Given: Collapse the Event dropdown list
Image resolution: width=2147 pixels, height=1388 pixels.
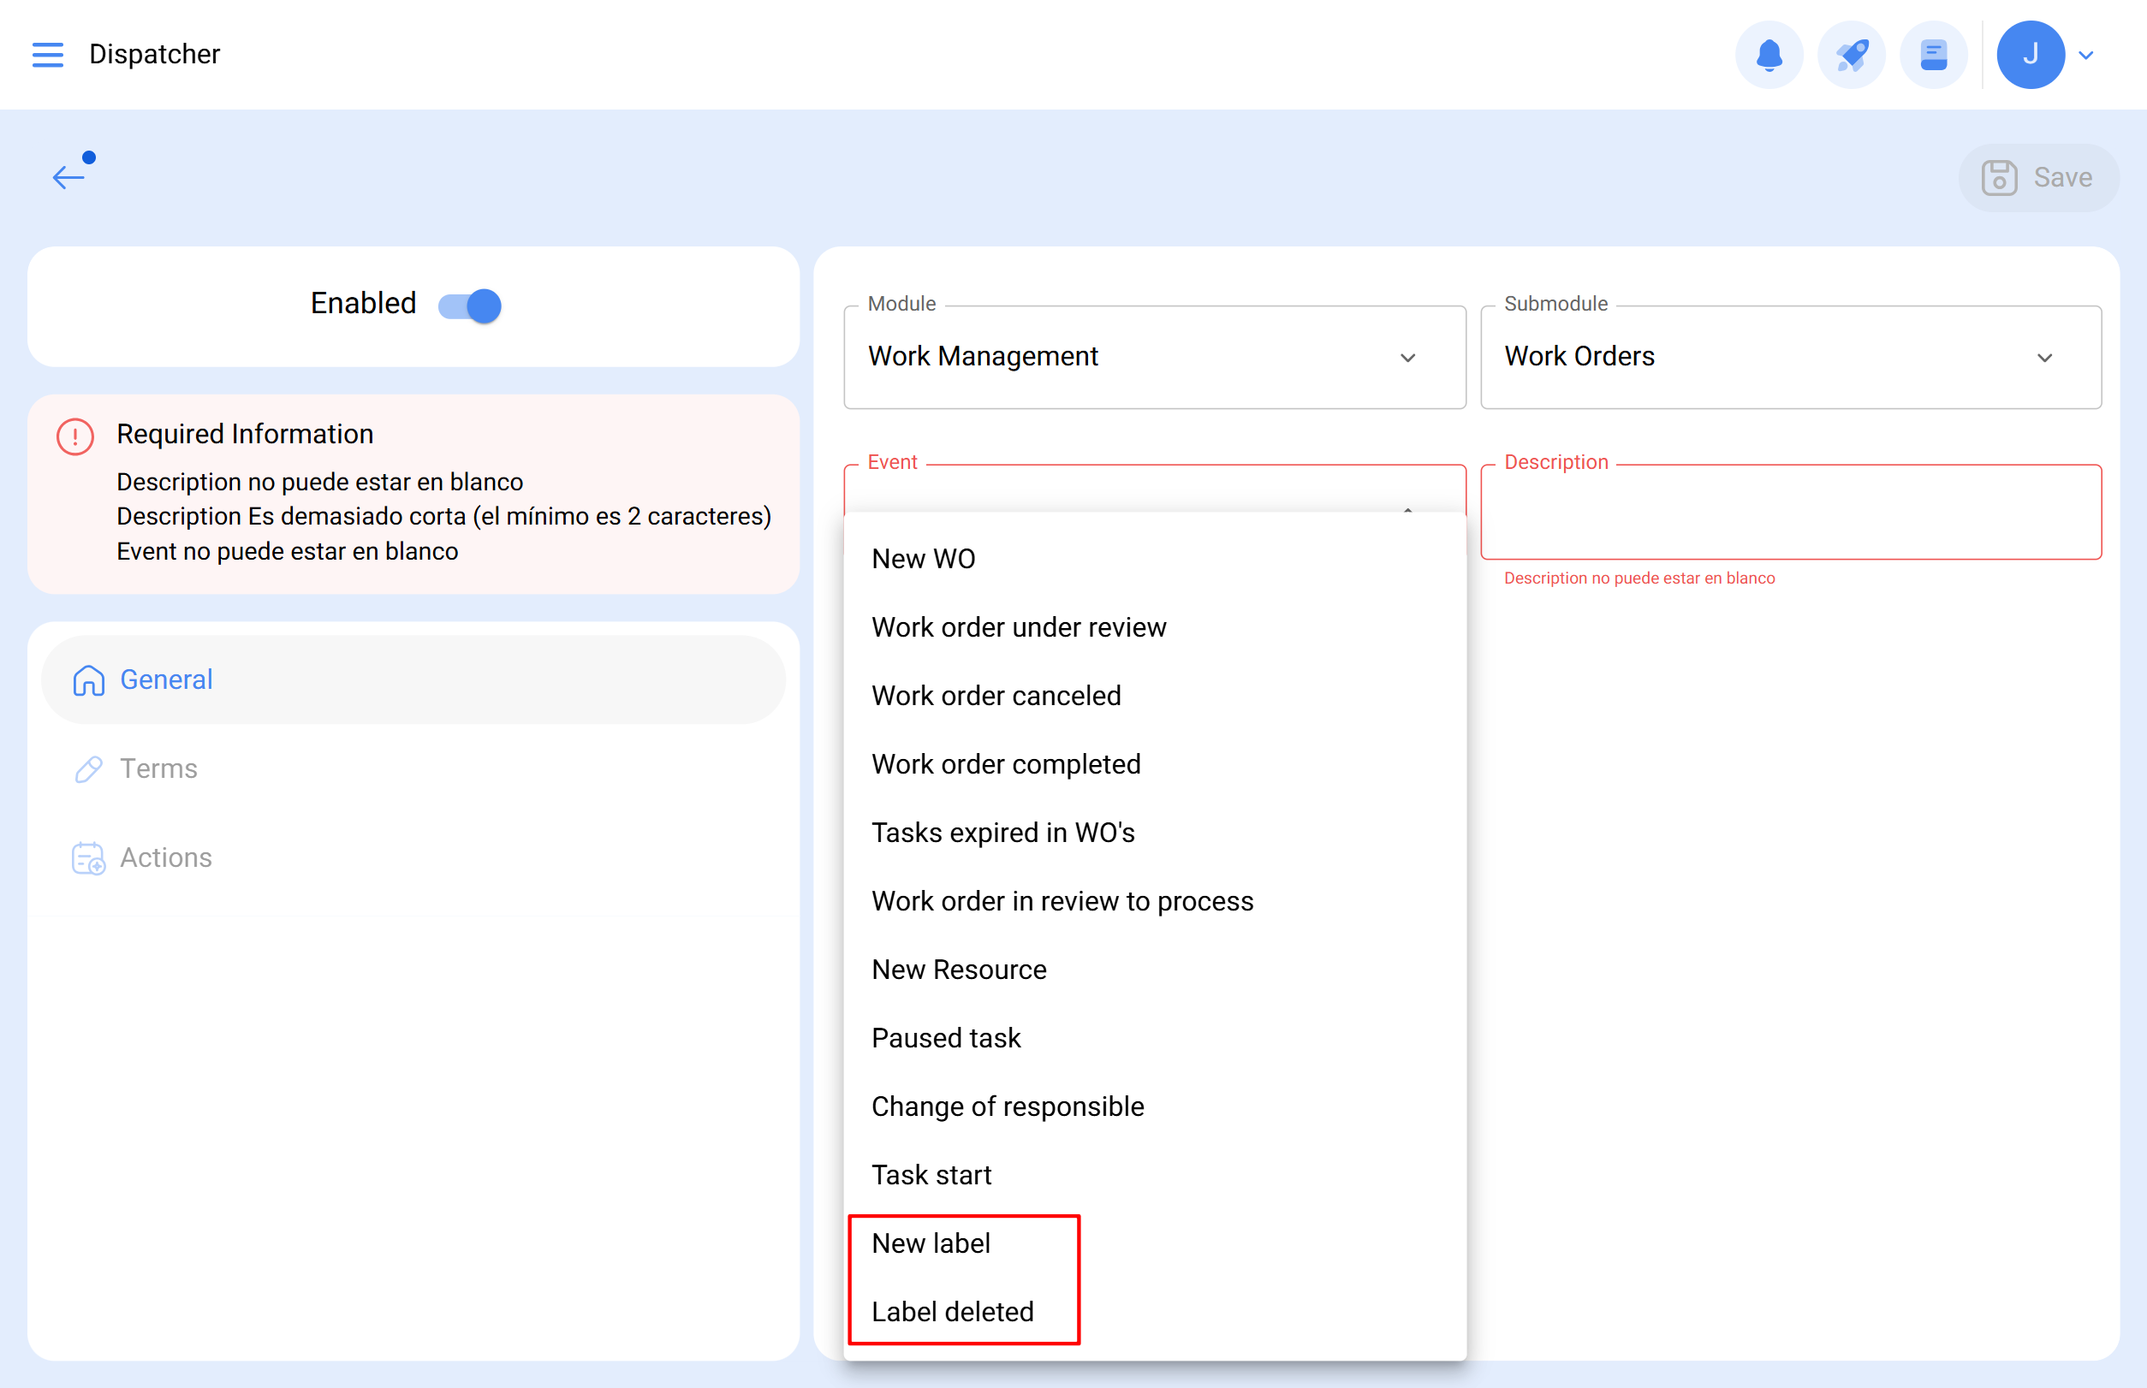Looking at the screenshot, I should click(x=1407, y=510).
